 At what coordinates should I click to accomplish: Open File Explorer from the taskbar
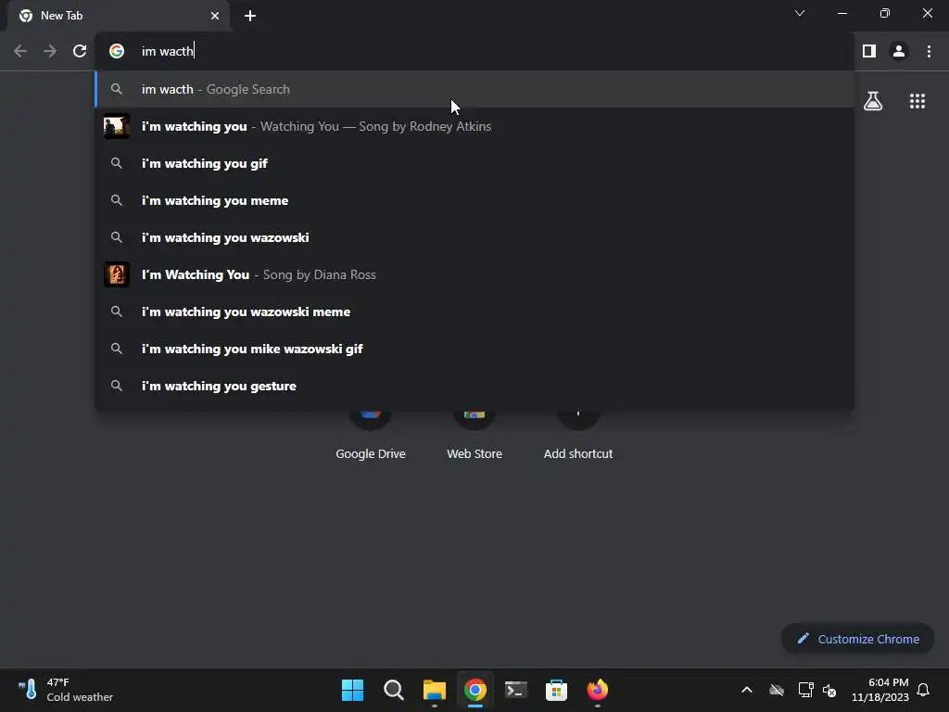coord(434,690)
